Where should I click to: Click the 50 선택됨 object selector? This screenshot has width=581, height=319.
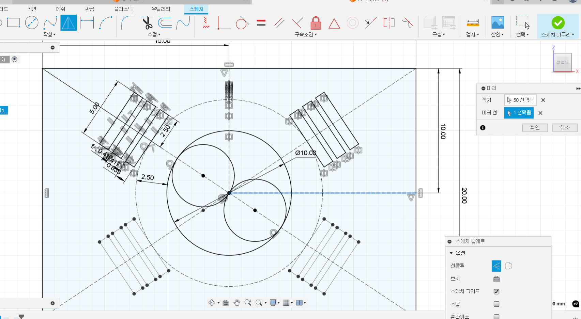click(x=520, y=100)
